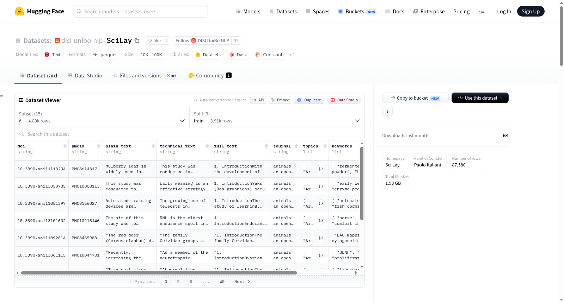
Task: Click the Hugging Face logo
Action: tap(39, 11)
